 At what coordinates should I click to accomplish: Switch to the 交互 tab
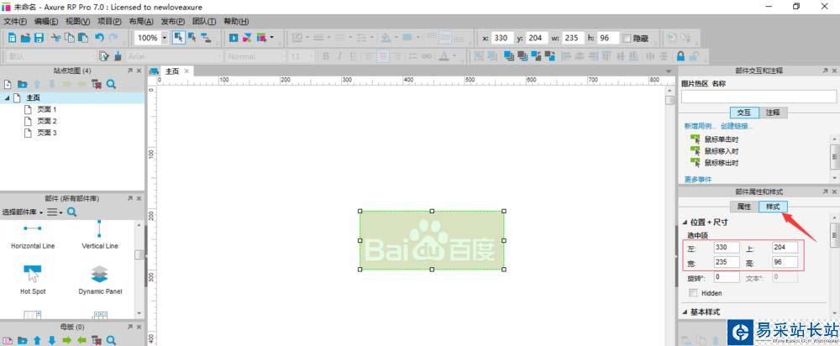744,113
